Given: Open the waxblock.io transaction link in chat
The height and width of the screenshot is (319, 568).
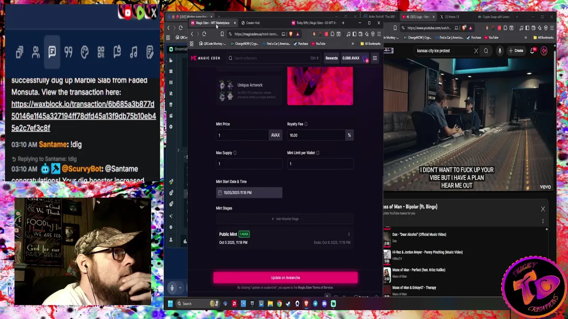Looking at the screenshot, I should tap(83, 116).
